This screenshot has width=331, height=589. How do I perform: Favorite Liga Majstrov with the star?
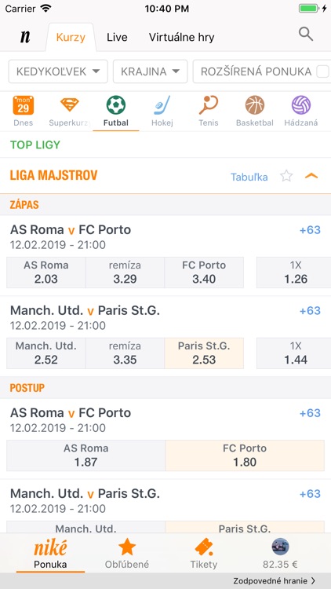coord(286,176)
